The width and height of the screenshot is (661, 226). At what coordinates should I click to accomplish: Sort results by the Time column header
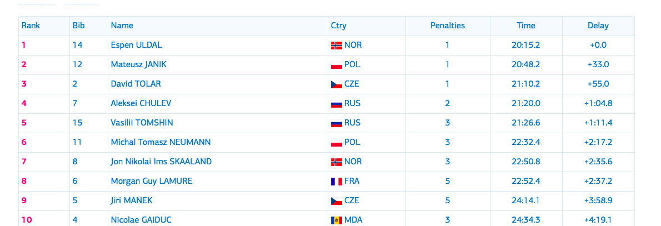[x=526, y=26]
